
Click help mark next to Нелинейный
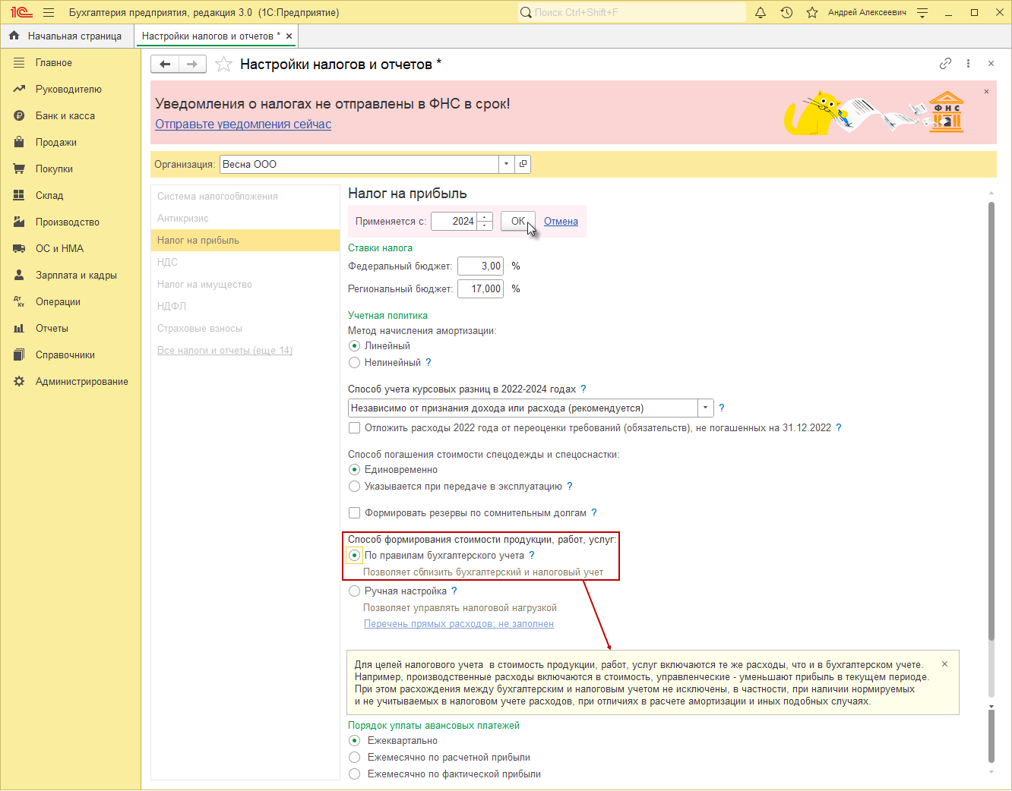click(x=428, y=362)
